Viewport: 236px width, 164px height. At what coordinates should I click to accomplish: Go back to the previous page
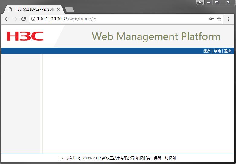coord(7,19)
